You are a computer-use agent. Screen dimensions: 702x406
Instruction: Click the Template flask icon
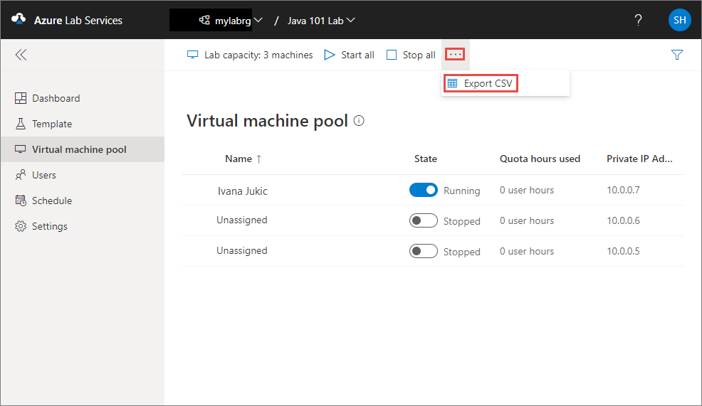pos(21,124)
